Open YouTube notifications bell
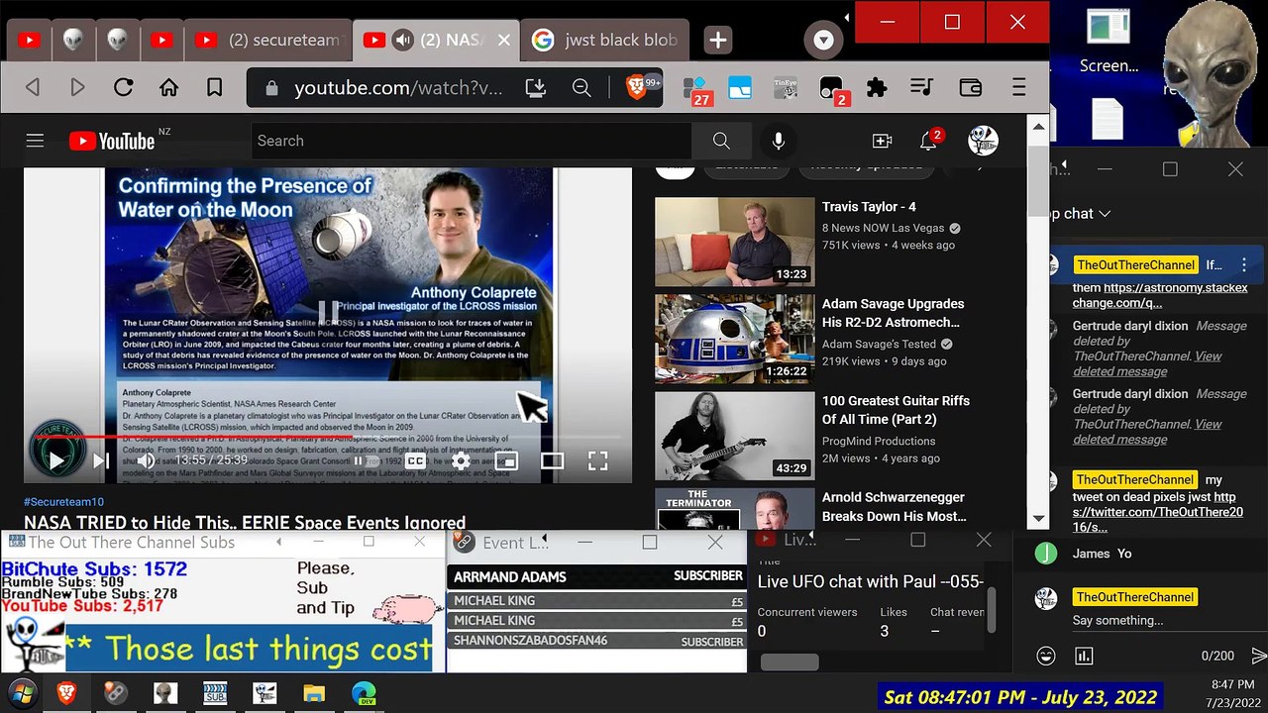The image size is (1268, 713). pyautogui.click(x=928, y=141)
